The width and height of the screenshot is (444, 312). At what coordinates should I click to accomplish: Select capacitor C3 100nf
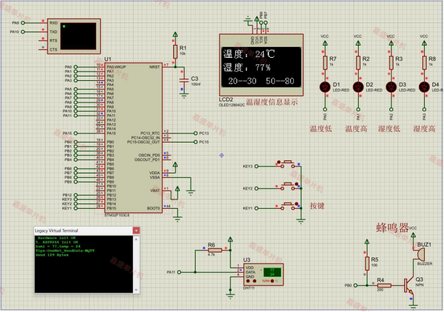coord(184,80)
